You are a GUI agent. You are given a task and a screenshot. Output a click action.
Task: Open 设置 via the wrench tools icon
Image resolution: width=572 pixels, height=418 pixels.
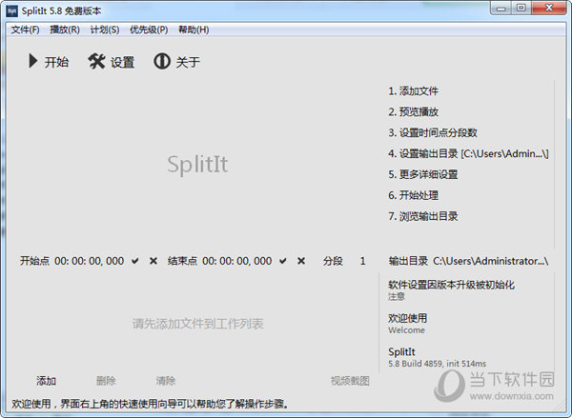click(x=96, y=61)
